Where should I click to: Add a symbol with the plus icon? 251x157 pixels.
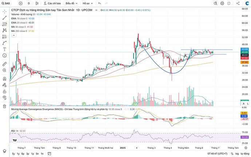tap(21, 3)
